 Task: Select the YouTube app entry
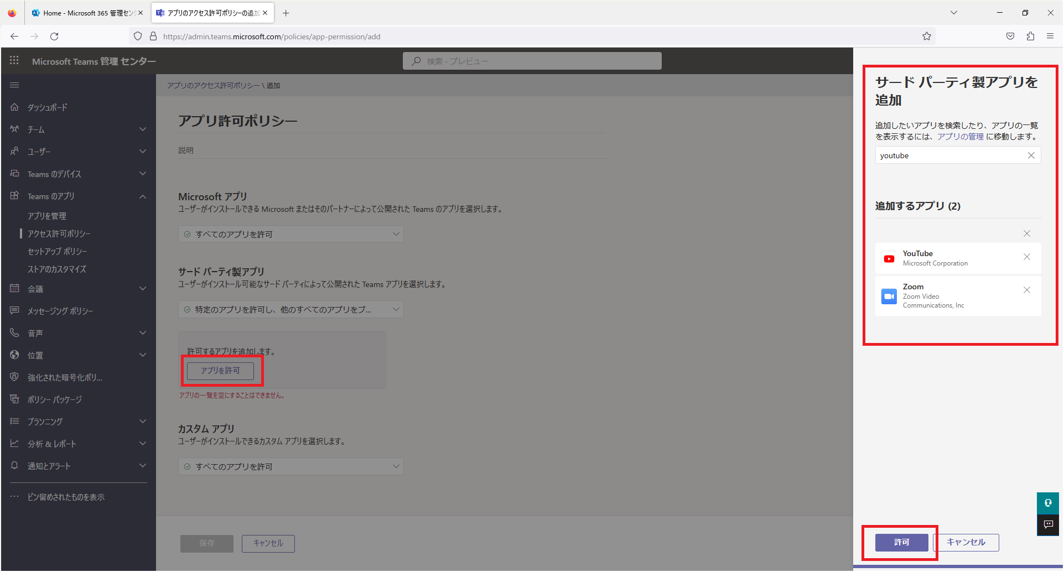click(958, 258)
